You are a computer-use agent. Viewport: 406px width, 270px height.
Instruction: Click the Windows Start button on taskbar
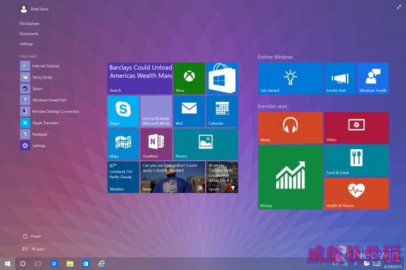(7, 263)
